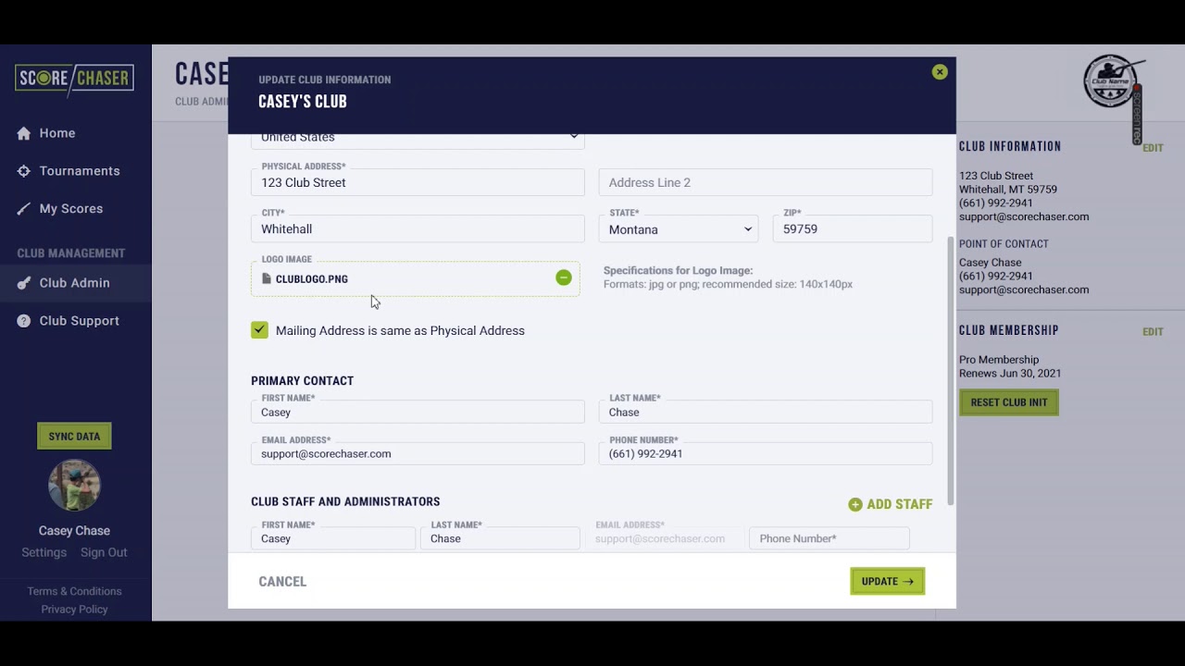The width and height of the screenshot is (1185, 666).
Task: Click the CLUBLOGO.PNG file icon
Action: click(267, 278)
